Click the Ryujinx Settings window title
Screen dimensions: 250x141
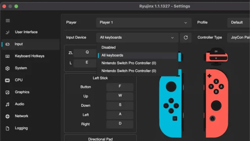click(165, 6)
